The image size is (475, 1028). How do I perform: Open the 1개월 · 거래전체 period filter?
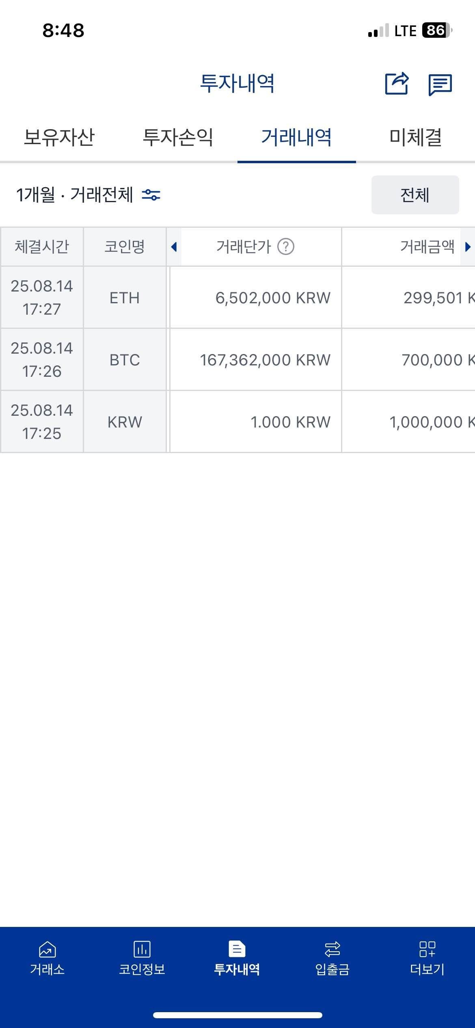pos(75,195)
